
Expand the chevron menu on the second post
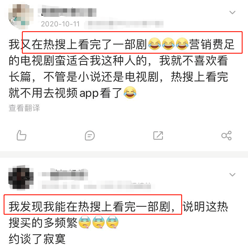(232, 175)
